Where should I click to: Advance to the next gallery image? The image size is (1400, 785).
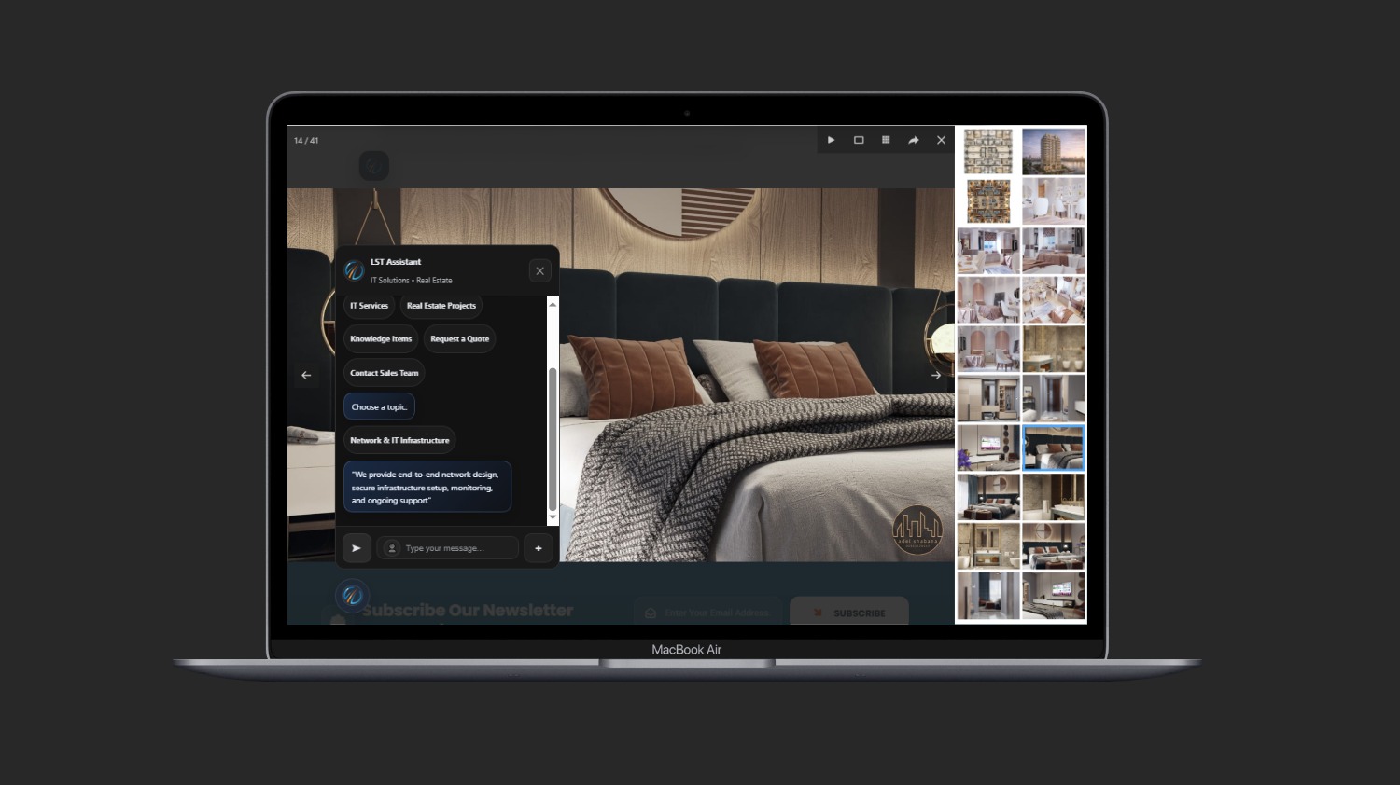(x=936, y=375)
